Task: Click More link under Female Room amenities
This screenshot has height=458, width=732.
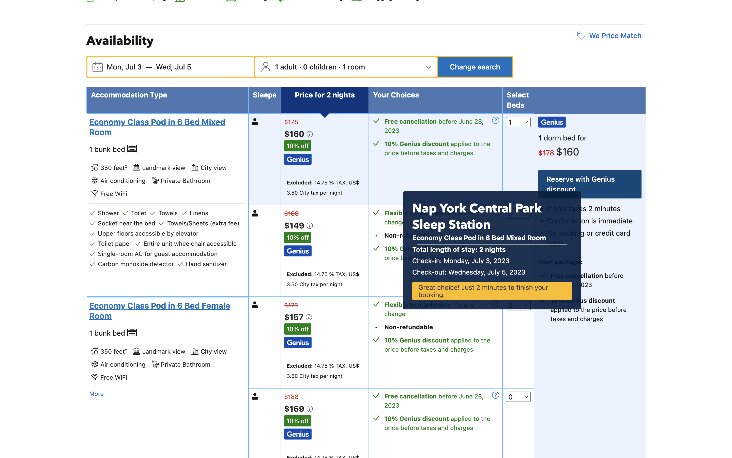Action: pos(96,394)
